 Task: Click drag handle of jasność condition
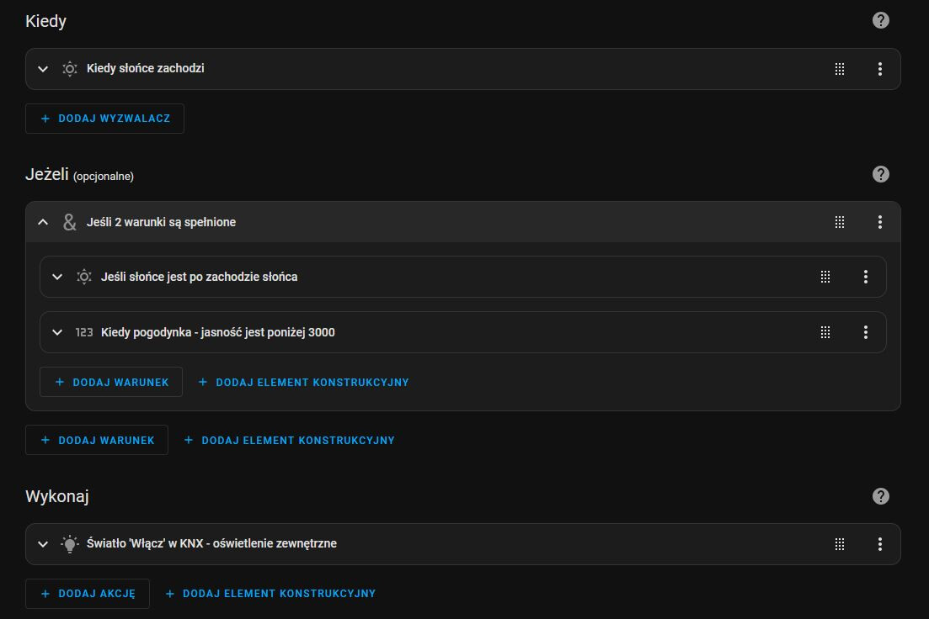[825, 332]
